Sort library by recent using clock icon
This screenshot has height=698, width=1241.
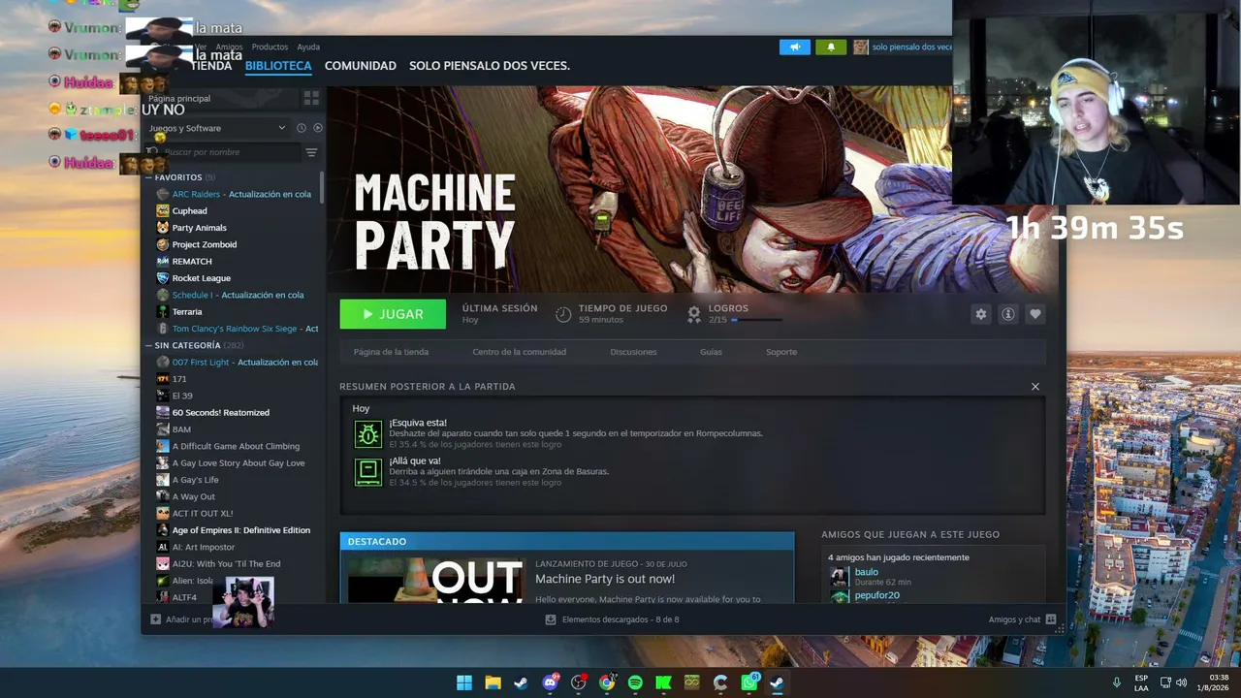pyautogui.click(x=302, y=128)
